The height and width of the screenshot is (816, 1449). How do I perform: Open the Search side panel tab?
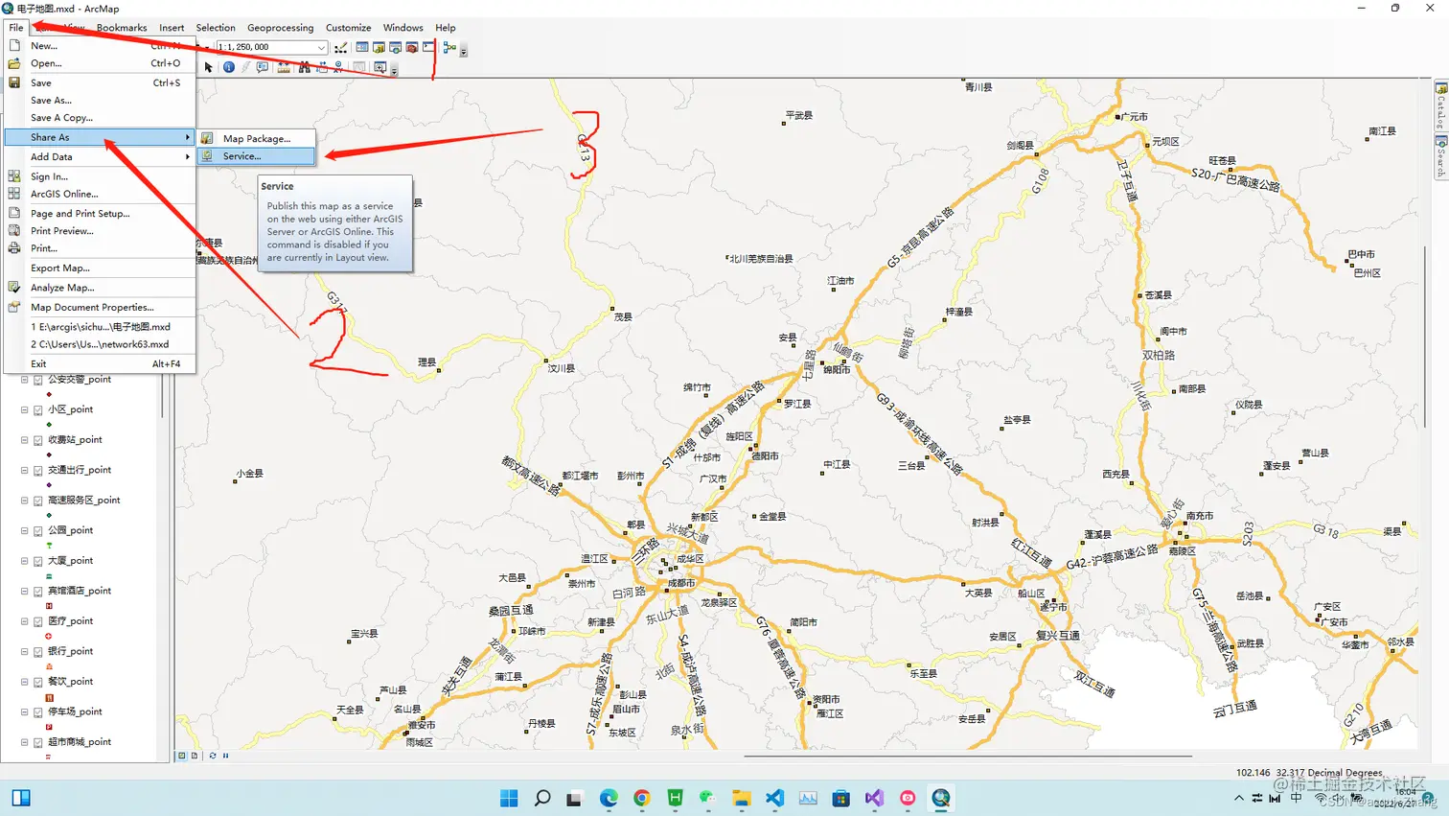coord(1440,157)
